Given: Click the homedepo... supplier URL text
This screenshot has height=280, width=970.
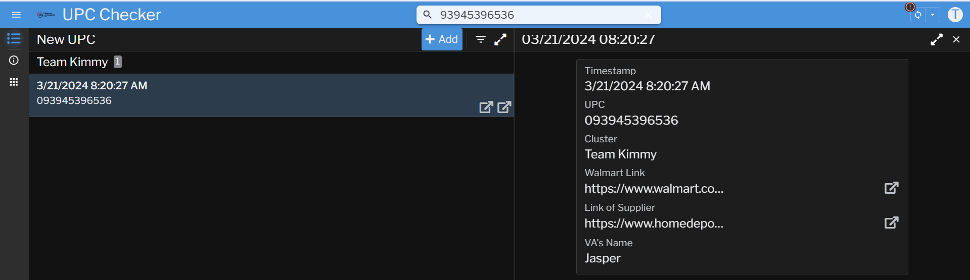Looking at the screenshot, I should (654, 223).
